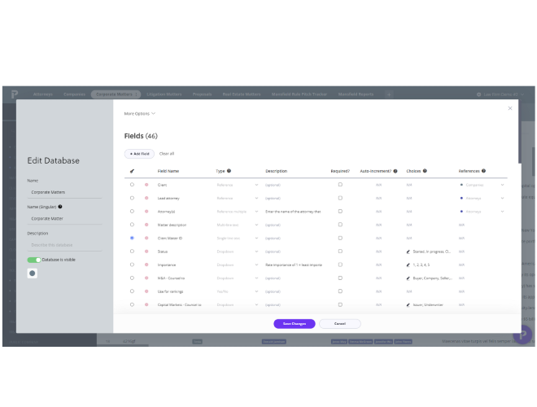Image resolution: width=537 pixels, height=407 pixels.
Task: Click Describe this database input
Action: [x=64, y=245]
